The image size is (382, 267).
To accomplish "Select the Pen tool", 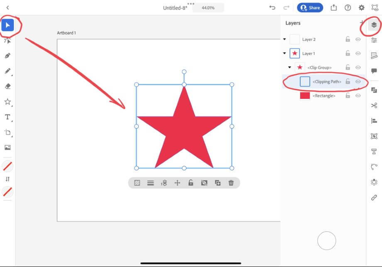I will tap(7, 56).
